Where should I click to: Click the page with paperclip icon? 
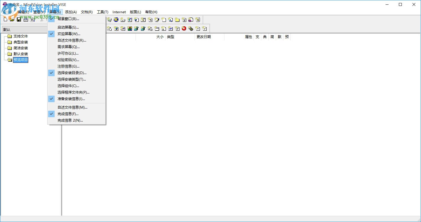coord(150,20)
